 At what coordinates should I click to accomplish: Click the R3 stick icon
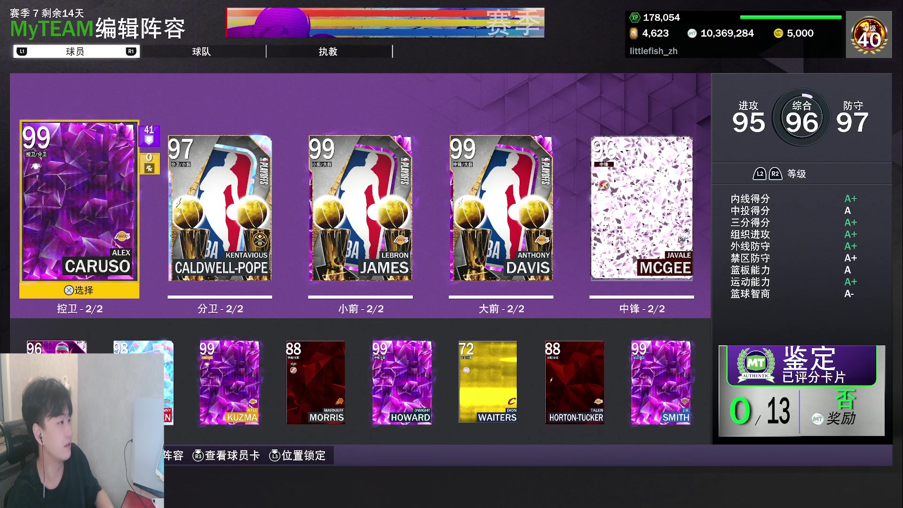198,455
